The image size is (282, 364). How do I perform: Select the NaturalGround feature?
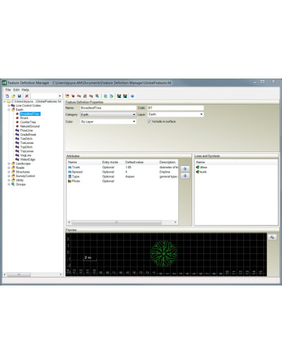pyautogui.click(x=30, y=127)
